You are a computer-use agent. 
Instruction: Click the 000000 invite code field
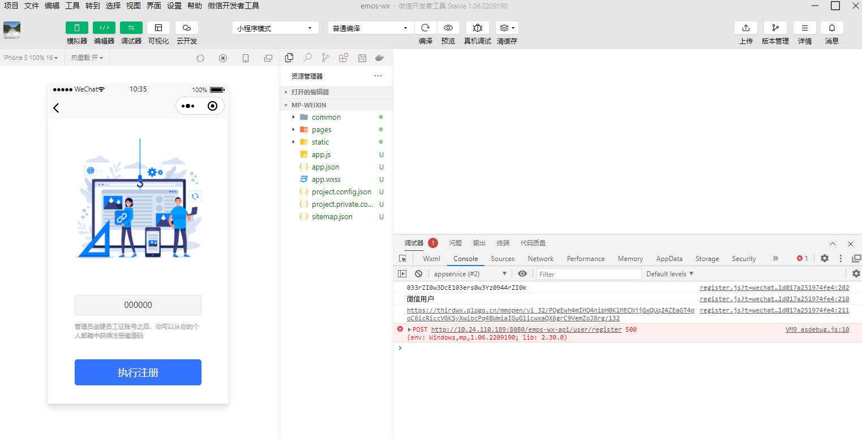pyautogui.click(x=138, y=305)
